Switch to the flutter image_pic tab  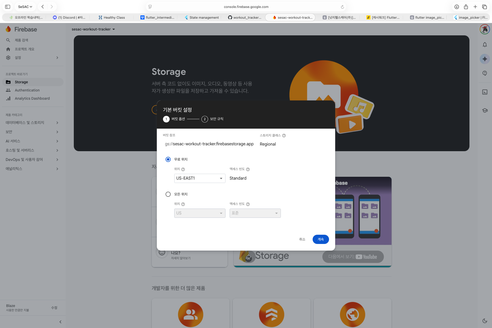coord(427,17)
